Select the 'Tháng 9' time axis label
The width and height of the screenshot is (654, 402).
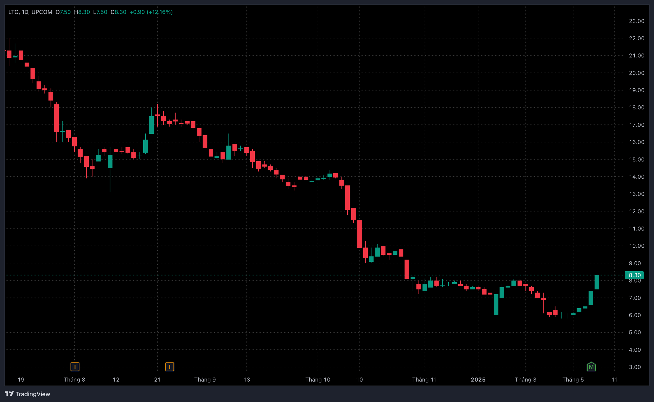(x=205, y=379)
